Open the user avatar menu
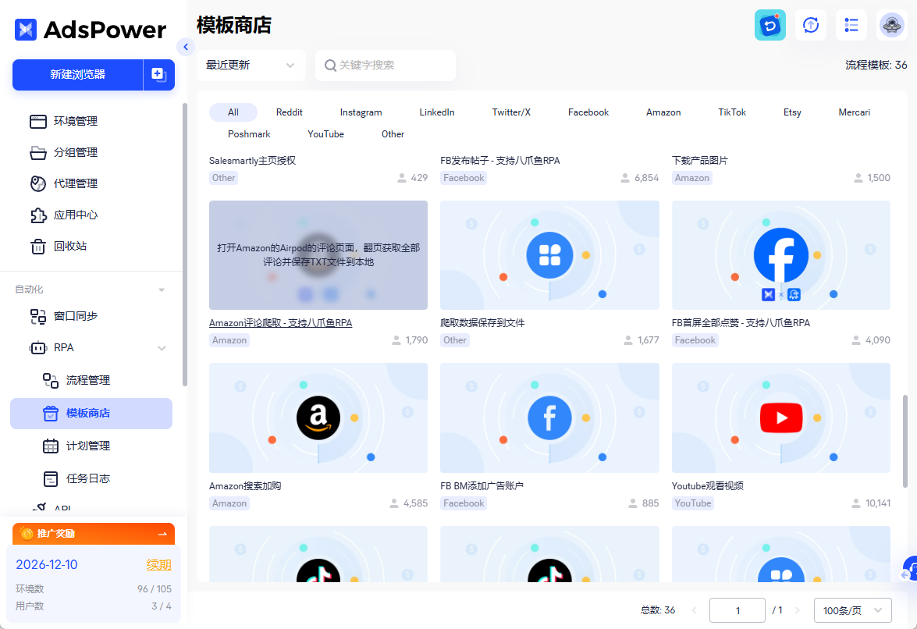This screenshot has height=629, width=917. 892,25
